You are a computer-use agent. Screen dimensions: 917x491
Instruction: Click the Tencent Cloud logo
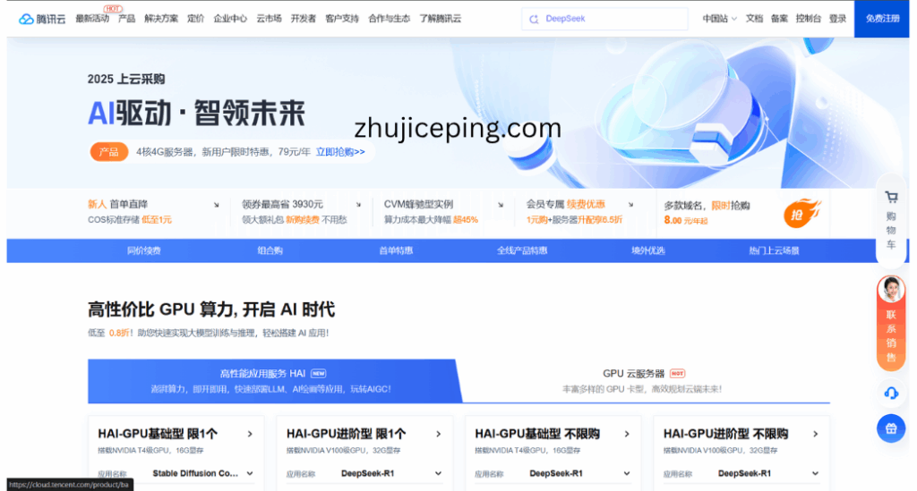coord(42,19)
